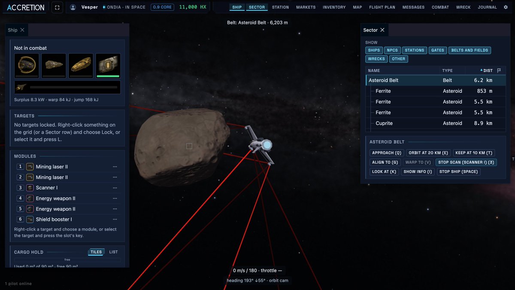Click the cargo hold free capacity bar
Screen dimensions: 515x290
[67, 260]
